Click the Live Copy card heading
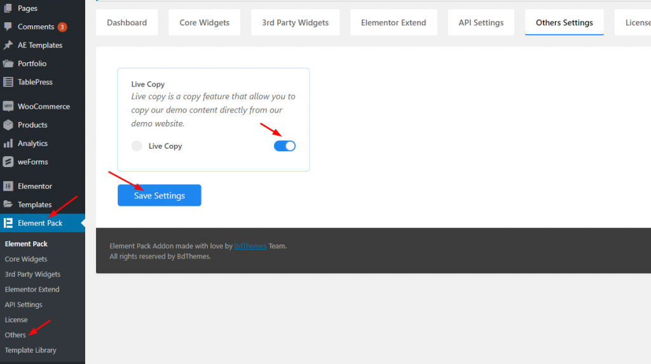Image resolution: width=651 pixels, height=364 pixels. tap(147, 84)
